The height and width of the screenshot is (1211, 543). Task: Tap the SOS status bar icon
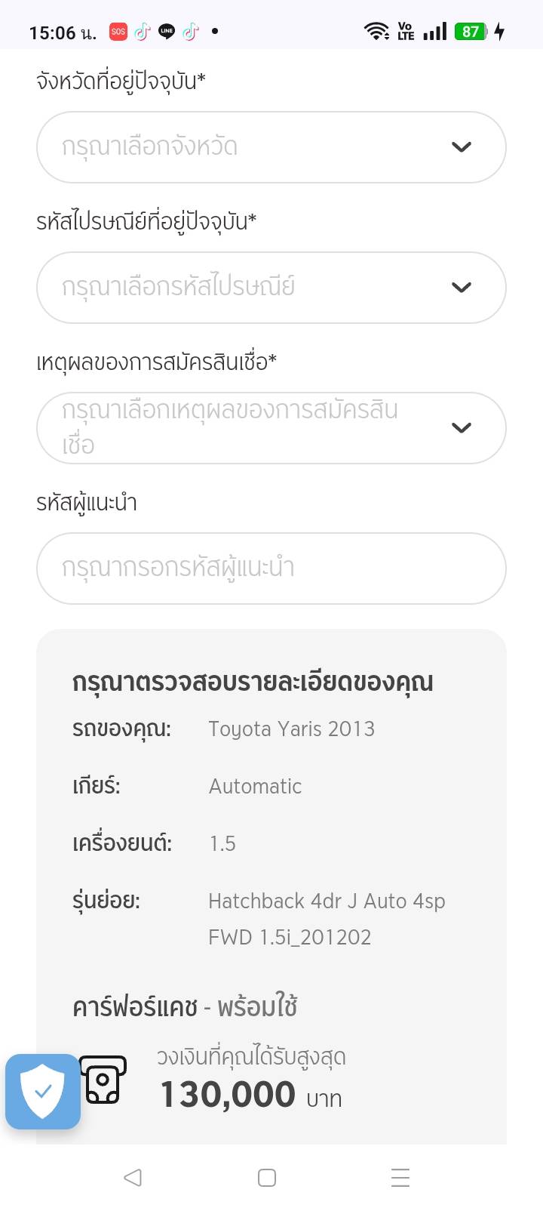point(118,32)
